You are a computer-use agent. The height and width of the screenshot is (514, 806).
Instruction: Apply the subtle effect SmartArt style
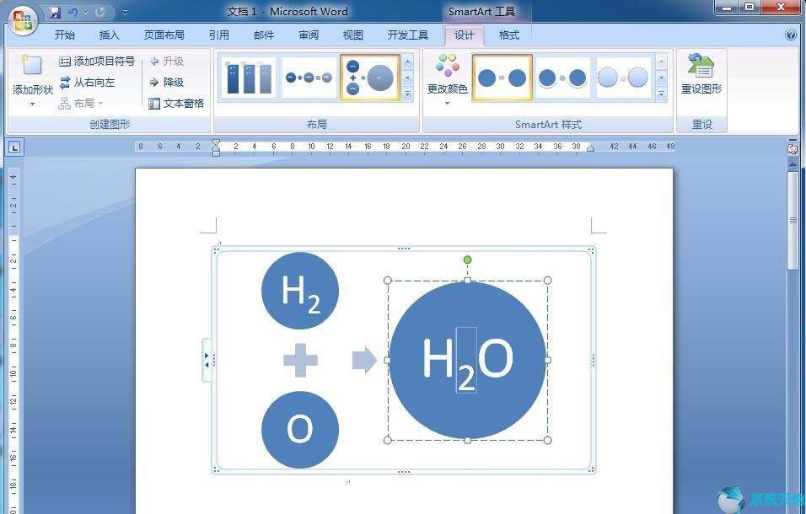[x=622, y=78]
